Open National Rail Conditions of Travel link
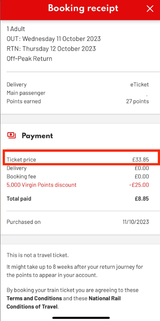This screenshot has height=321, width=160. (64, 303)
